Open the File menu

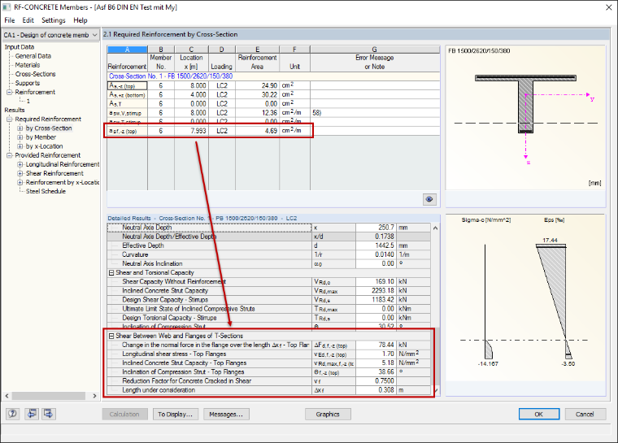[10, 20]
